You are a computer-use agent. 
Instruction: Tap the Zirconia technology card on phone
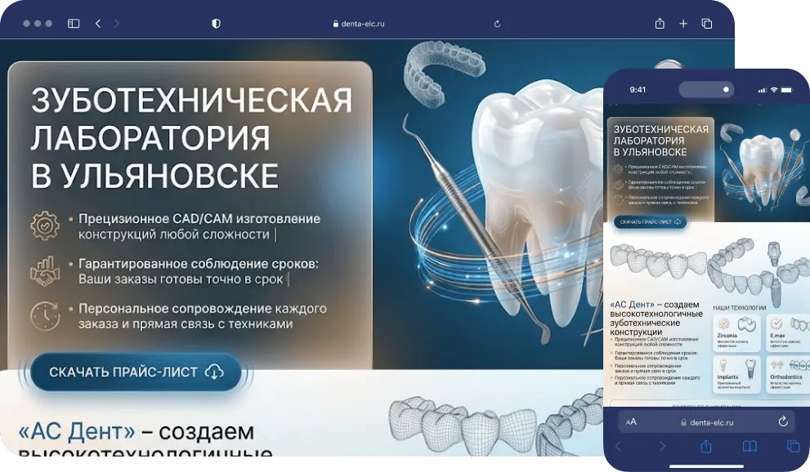(x=736, y=333)
